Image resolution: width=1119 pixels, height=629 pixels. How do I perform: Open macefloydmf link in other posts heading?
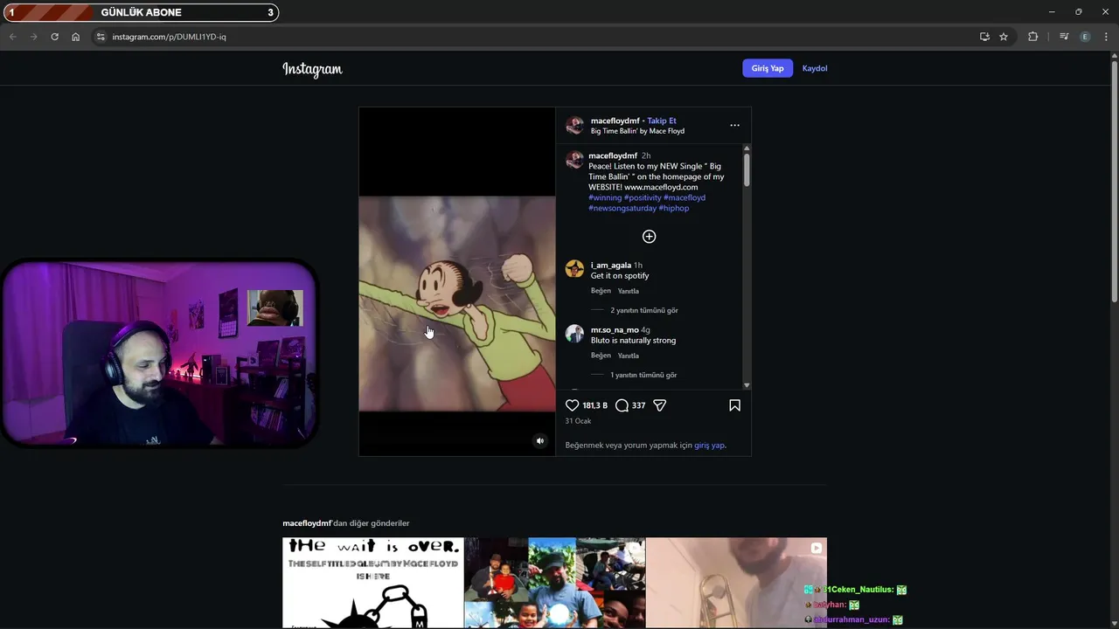click(x=307, y=523)
